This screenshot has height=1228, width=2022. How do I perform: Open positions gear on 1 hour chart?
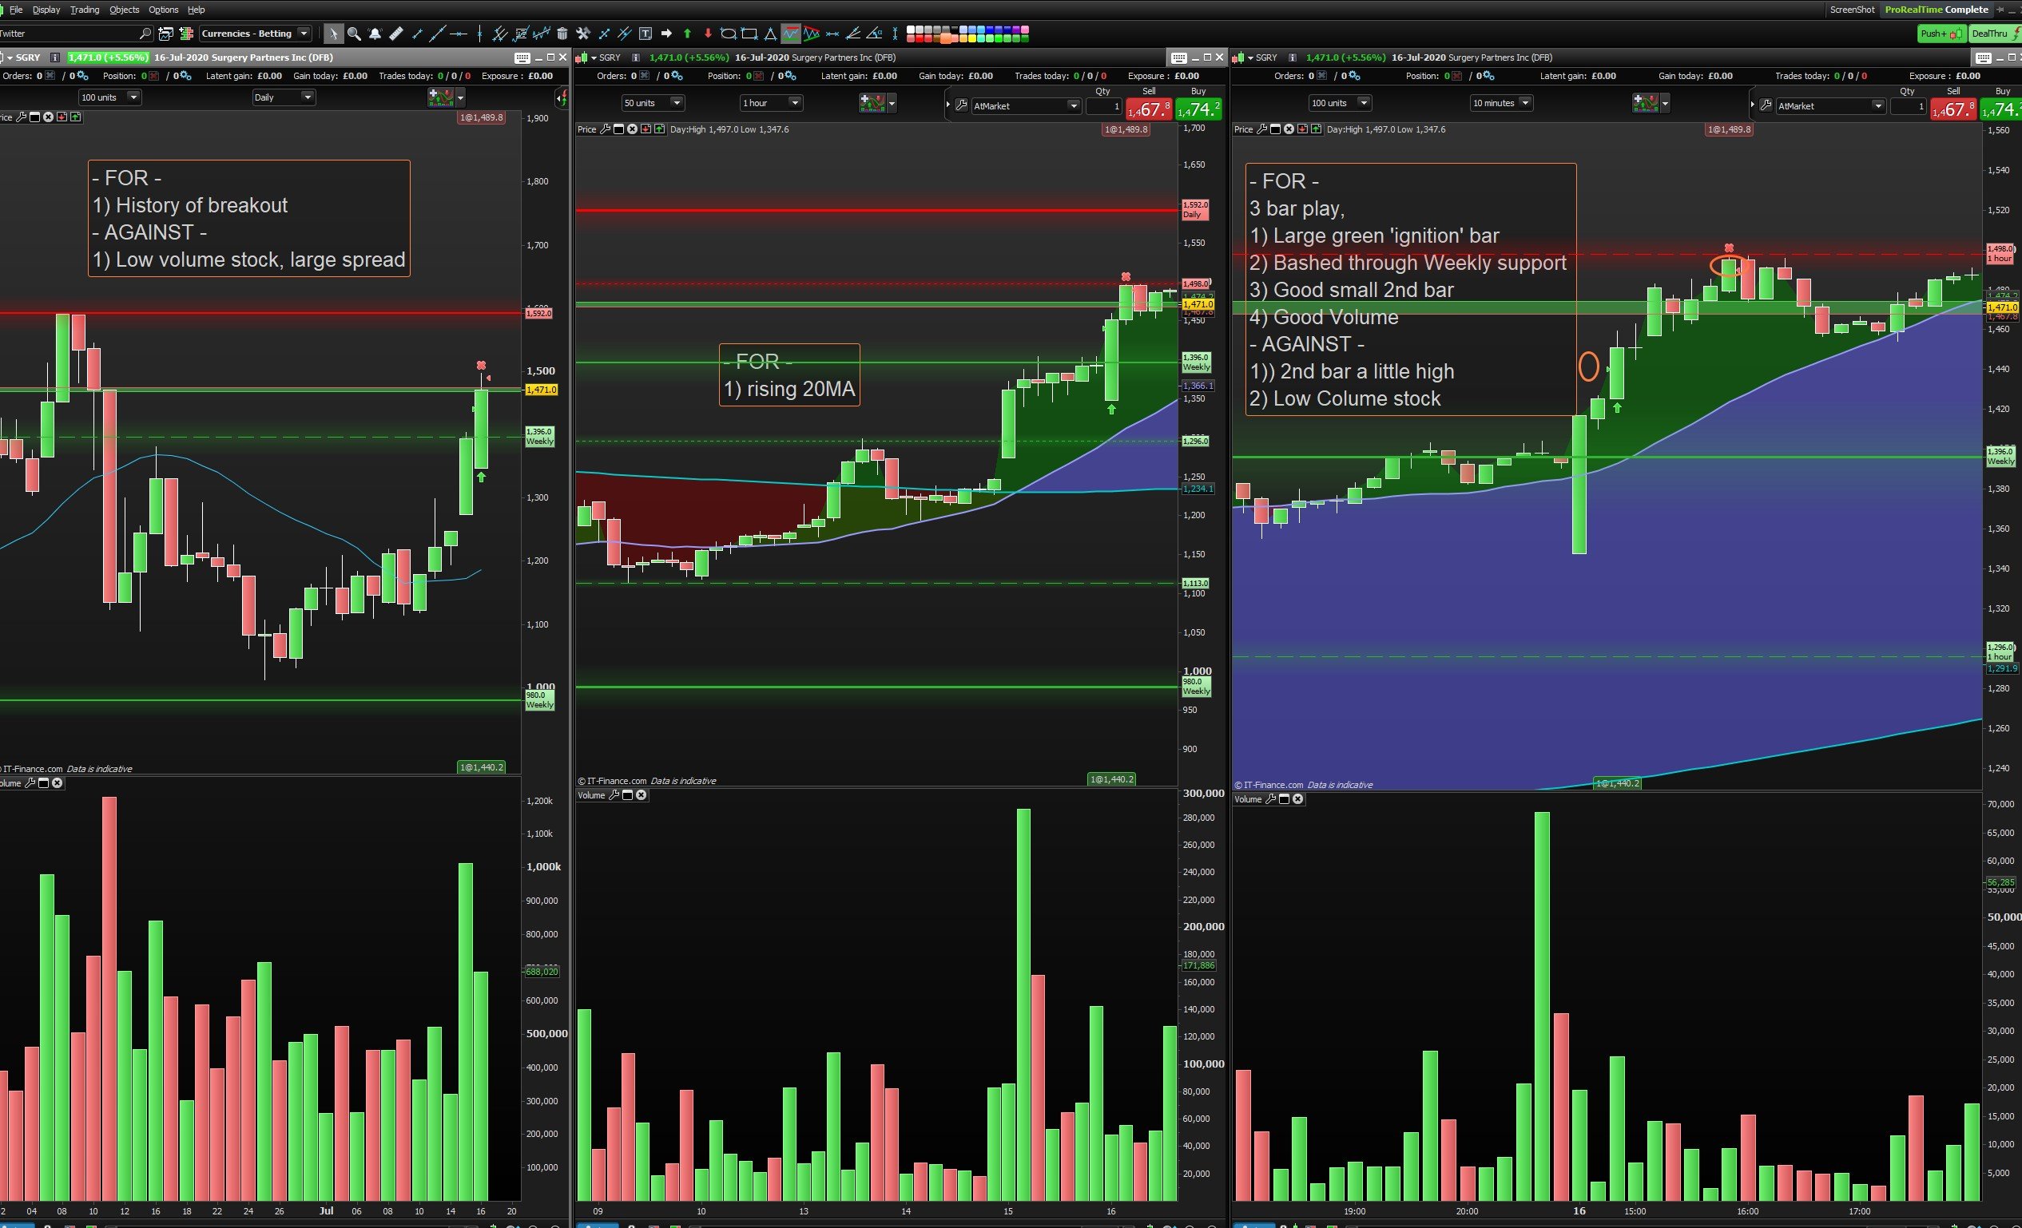(791, 76)
